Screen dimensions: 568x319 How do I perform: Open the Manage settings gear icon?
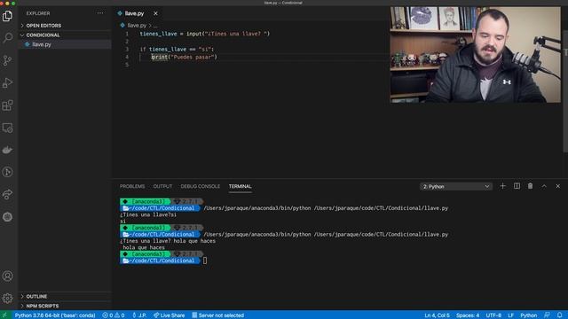pyautogui.click(x=7, y=299)
